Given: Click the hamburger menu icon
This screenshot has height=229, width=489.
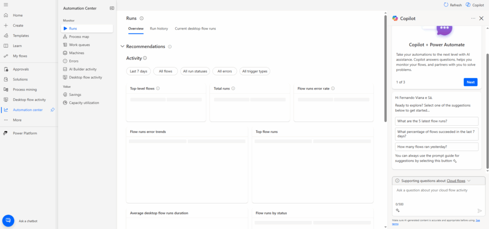Looking at the screenshot, I should tap(6, 5).
